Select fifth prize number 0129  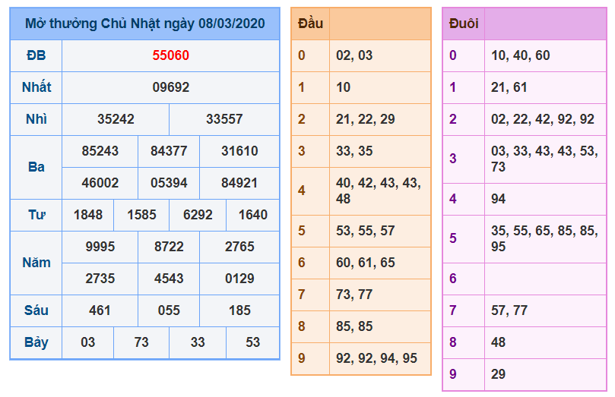pyautogui.click(x=239, y=279)
